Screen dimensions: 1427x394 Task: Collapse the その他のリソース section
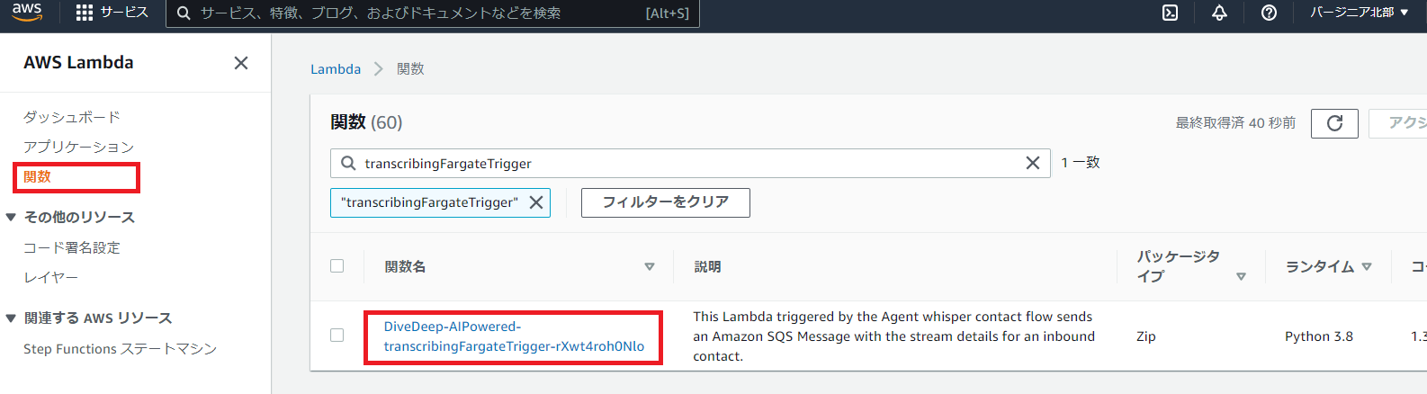(11, 218)
